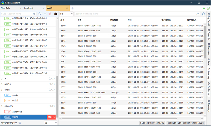Click the Keys=502/1409 status text
Viewport: 211px width, 126px height.
(9, 123)
